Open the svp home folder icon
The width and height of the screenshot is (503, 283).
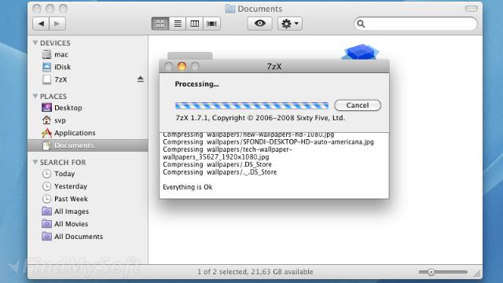click(46, 120)
